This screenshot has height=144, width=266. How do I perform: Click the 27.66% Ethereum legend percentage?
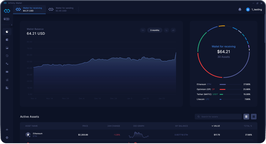coord(247,84)
